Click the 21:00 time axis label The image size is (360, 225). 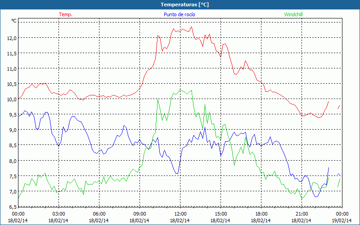[301, 214]
